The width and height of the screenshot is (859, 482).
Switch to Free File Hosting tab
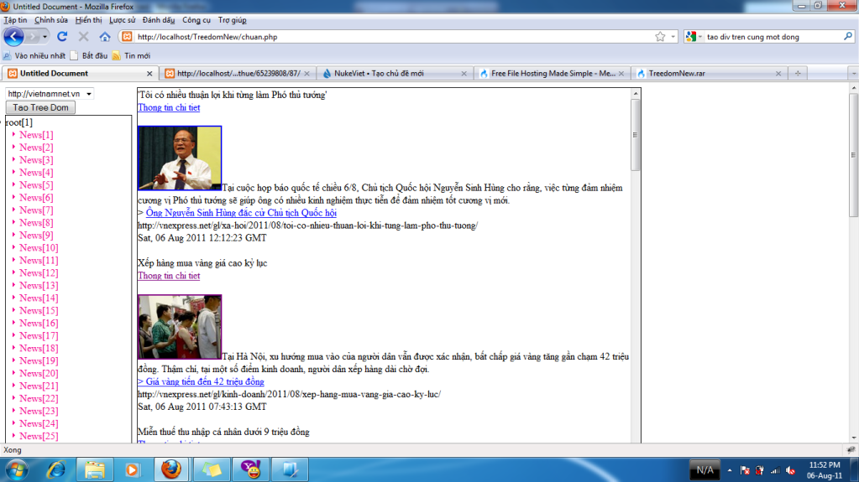tap(552, 73)
